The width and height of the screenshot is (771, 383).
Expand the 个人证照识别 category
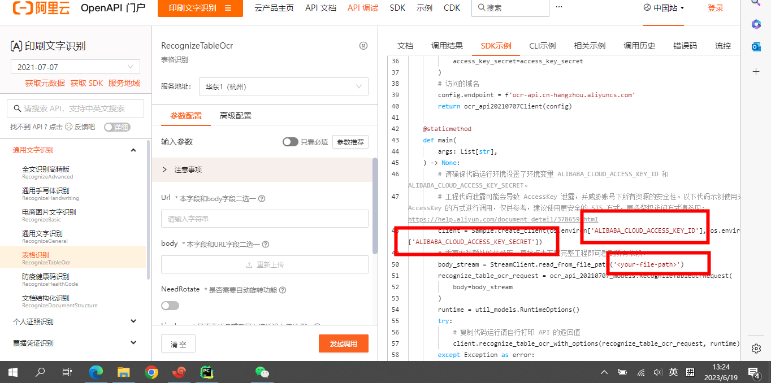[133, 321]
